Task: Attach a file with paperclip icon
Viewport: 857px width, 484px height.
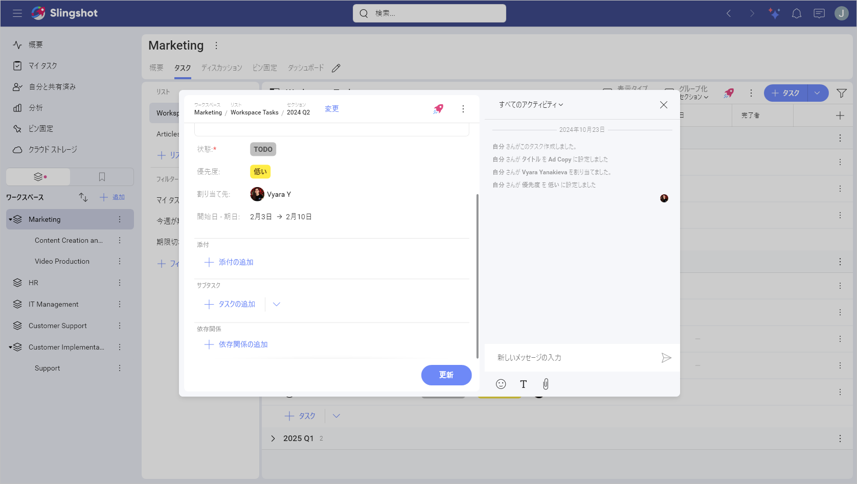Action: [546, 384]
